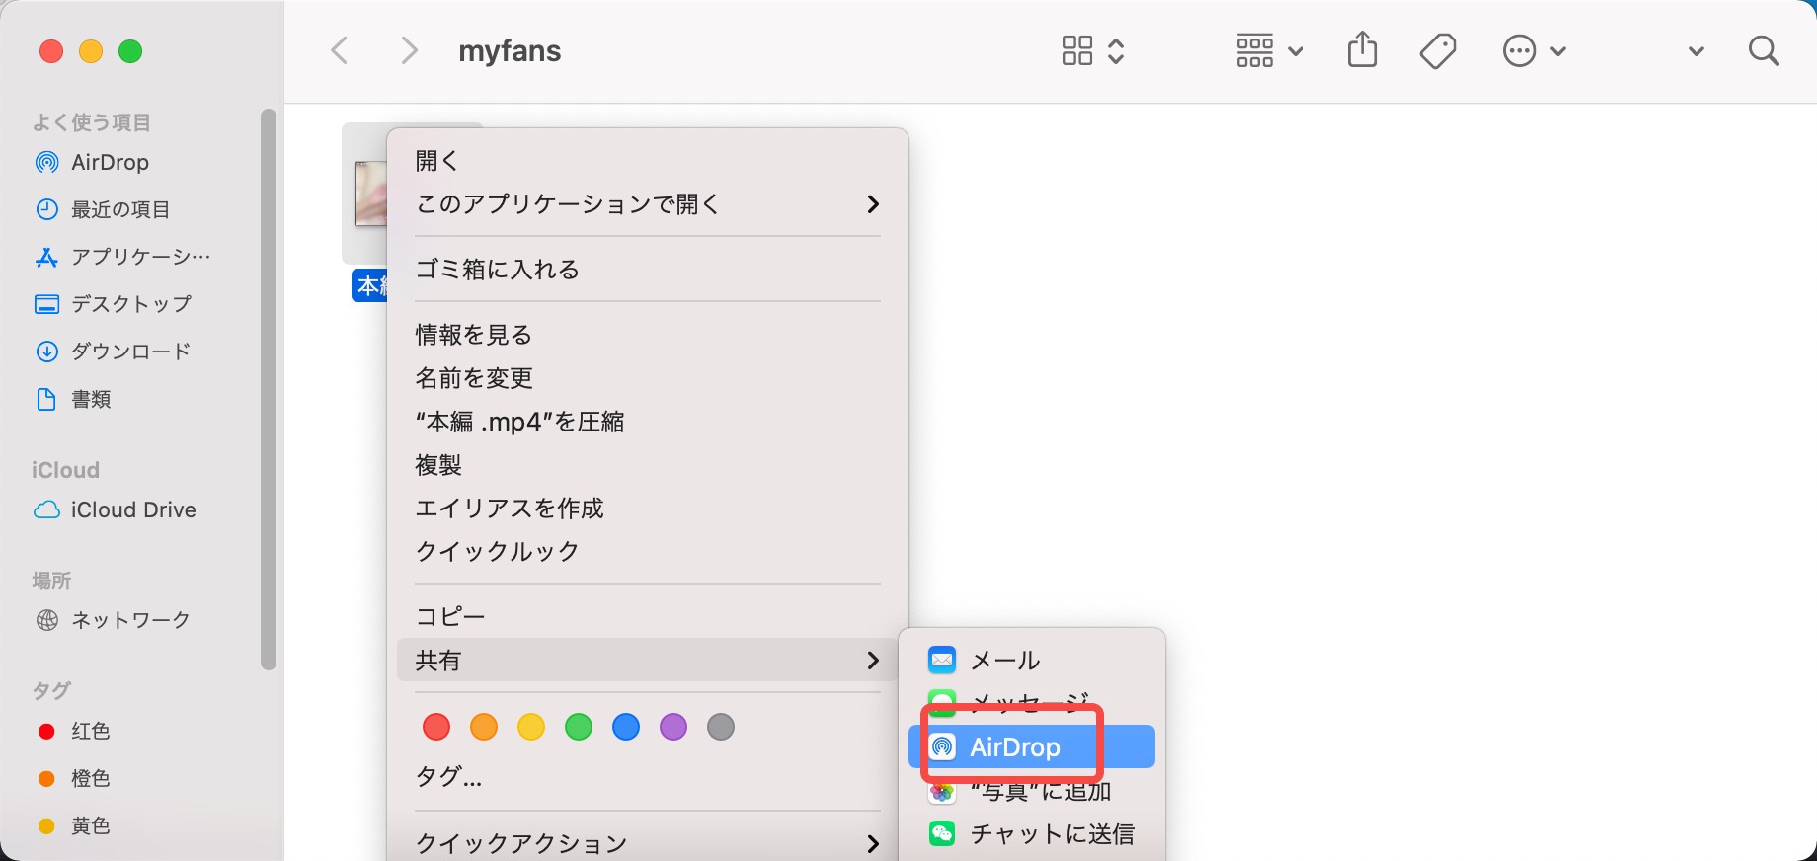The height and width of the screenshot is (861, 1817).
Task: Switch to icon view mode
Action: click(x=1076, y=50)
